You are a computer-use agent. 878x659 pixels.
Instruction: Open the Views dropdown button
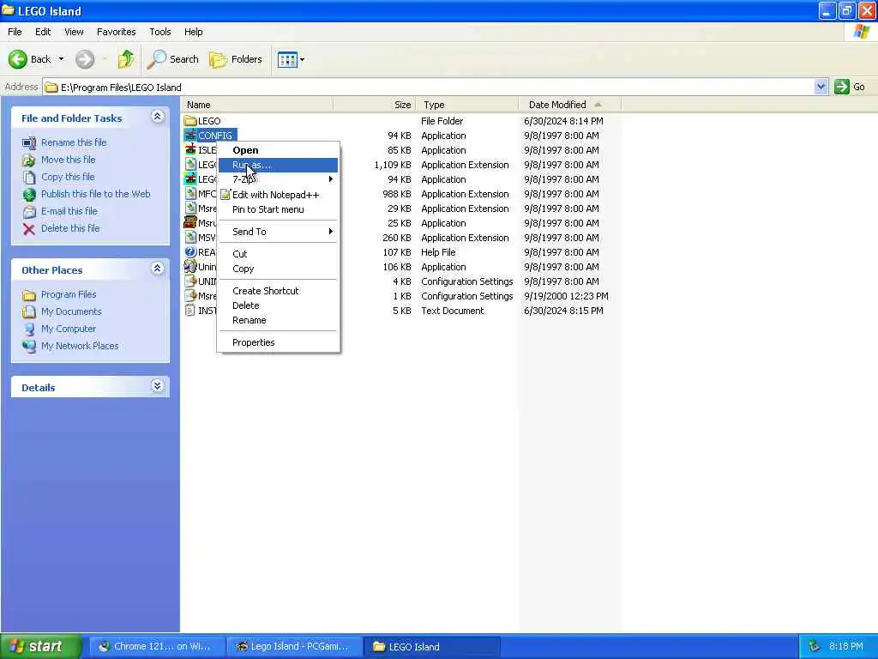pyautogui.click(x=292, y=59)
